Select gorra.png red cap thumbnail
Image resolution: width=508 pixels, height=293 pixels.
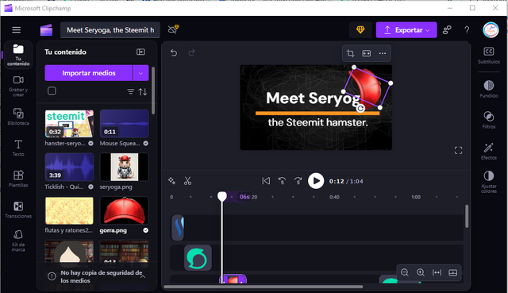(x=125, y=210)
